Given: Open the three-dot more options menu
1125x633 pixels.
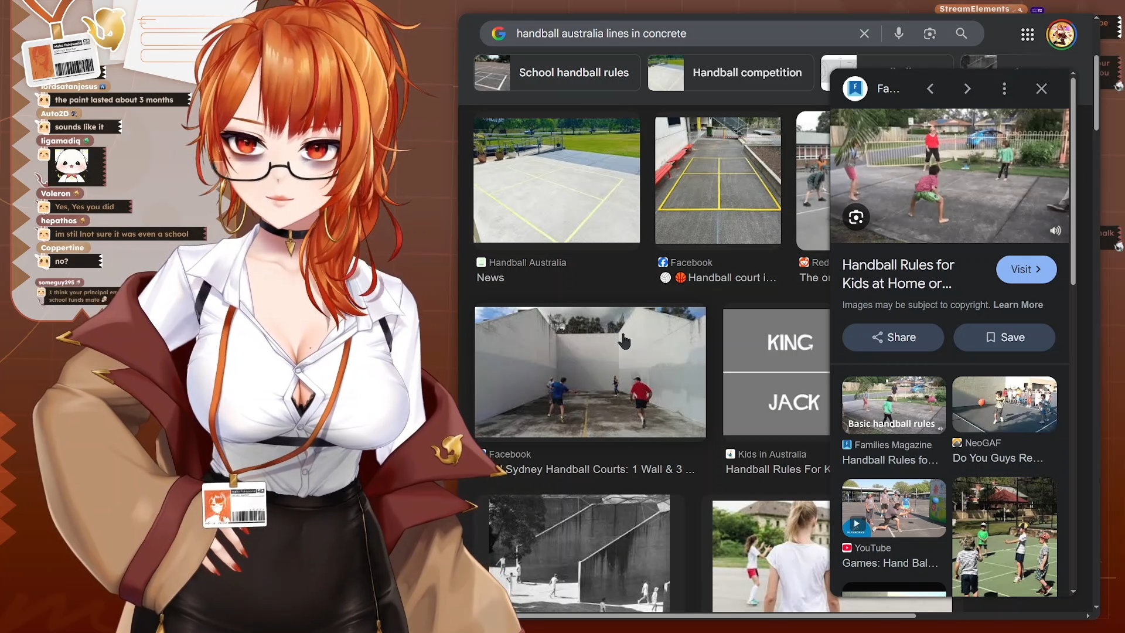Looking at the screenshot, I should [x=1004, y=89].
